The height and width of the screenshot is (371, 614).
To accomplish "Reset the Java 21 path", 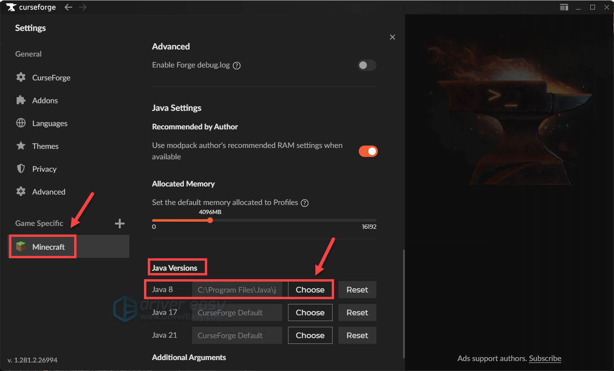I will pos(357,335).
